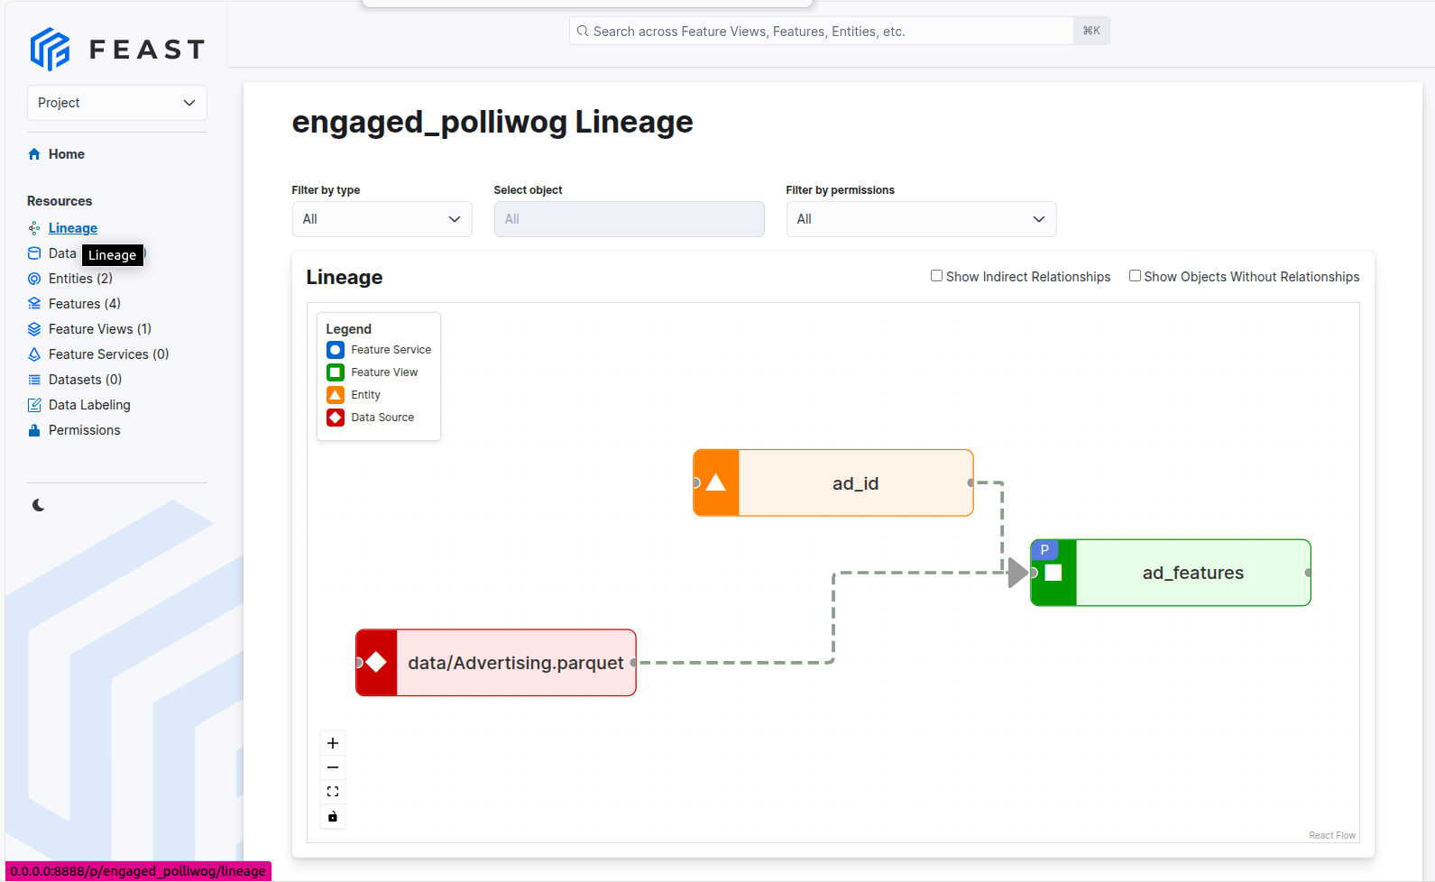Click the Feast logo icon
Viewport: 1435px width, 882px height.
point(50,49)
